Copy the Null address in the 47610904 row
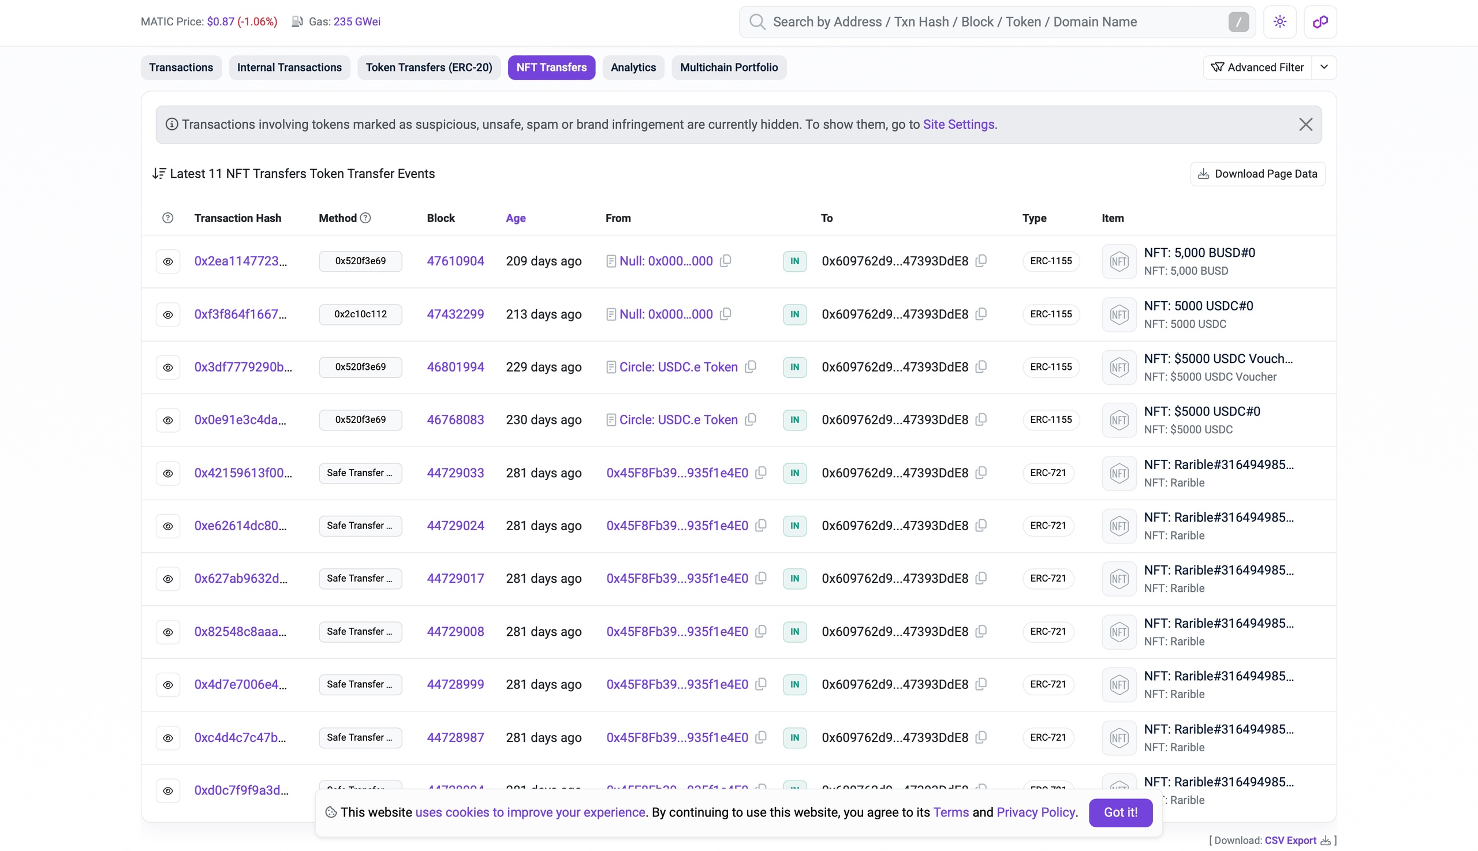This screenshot has height=851, width=1478. pos(725,261)
